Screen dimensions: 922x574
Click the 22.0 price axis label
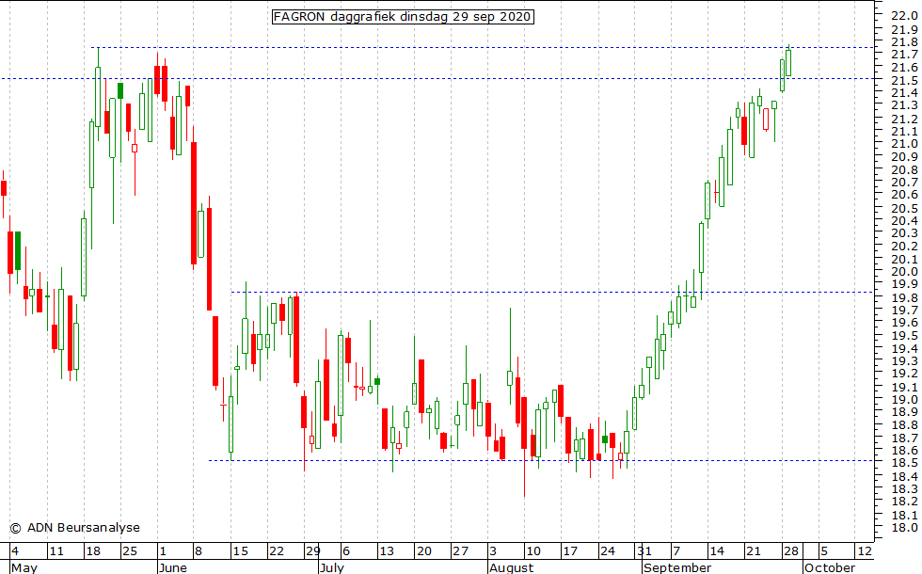click(x=904, y=16)
